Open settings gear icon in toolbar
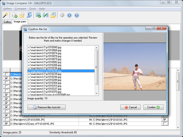 point(62,15)
